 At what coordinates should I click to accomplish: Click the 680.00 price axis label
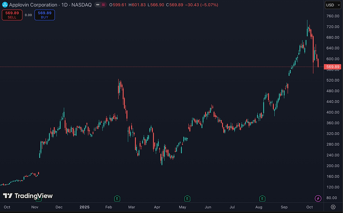pos(333,37)
